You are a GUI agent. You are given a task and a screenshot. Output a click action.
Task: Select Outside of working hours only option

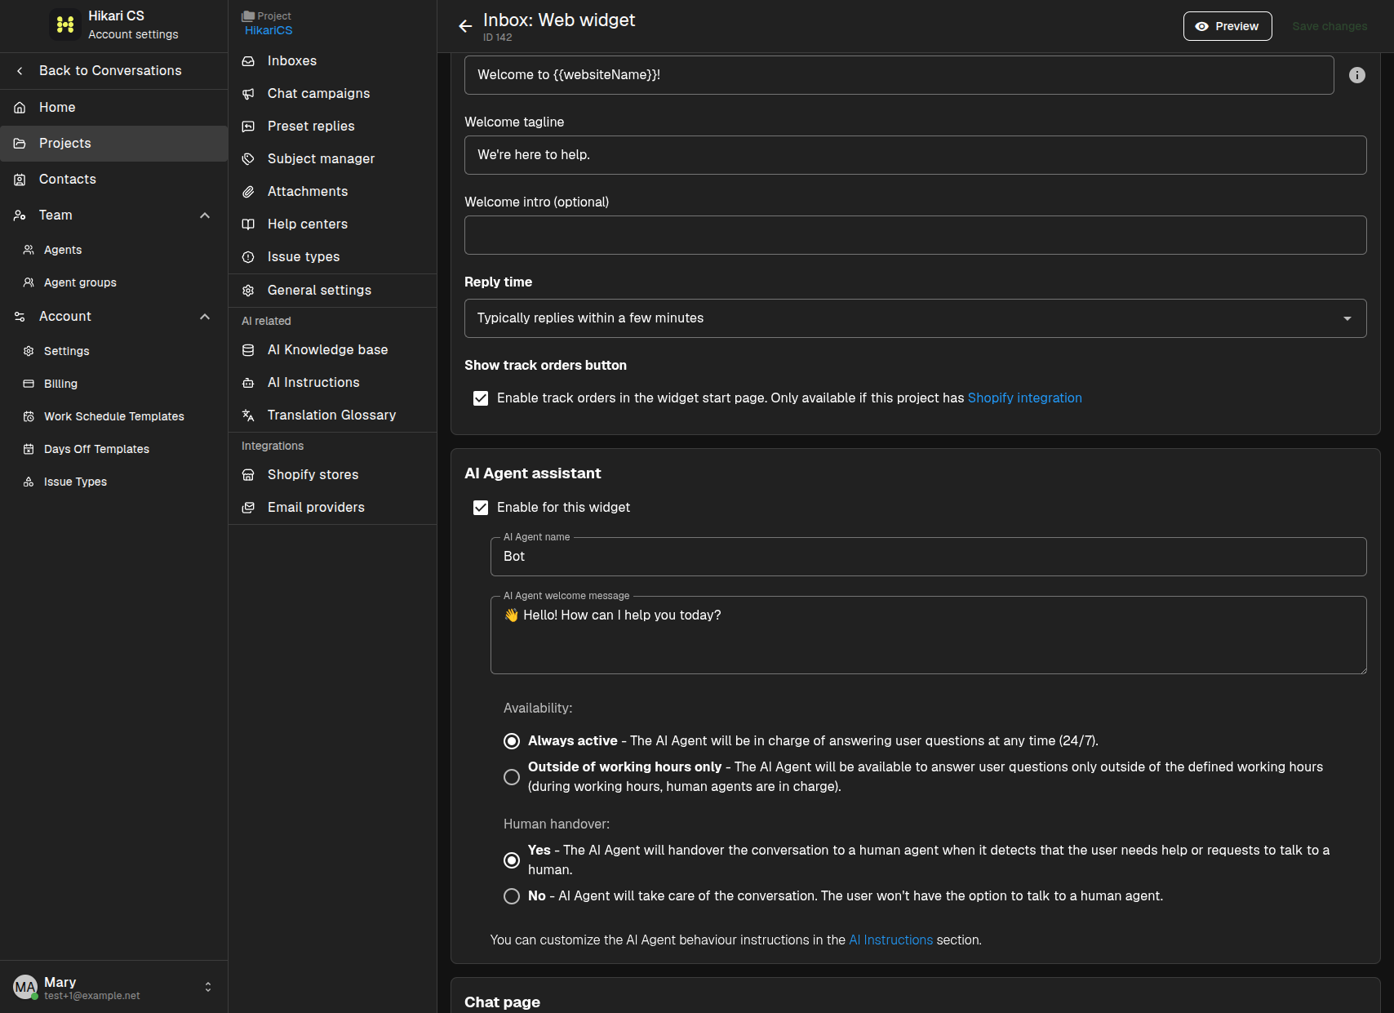[512, 777]
